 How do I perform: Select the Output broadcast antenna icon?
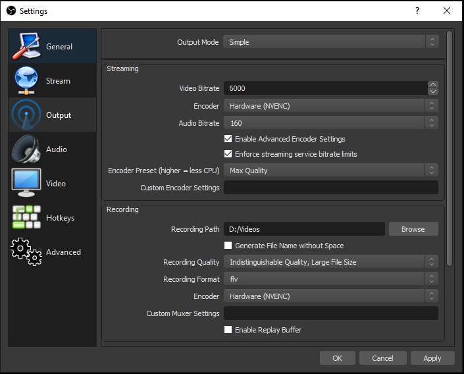point(26,115)
